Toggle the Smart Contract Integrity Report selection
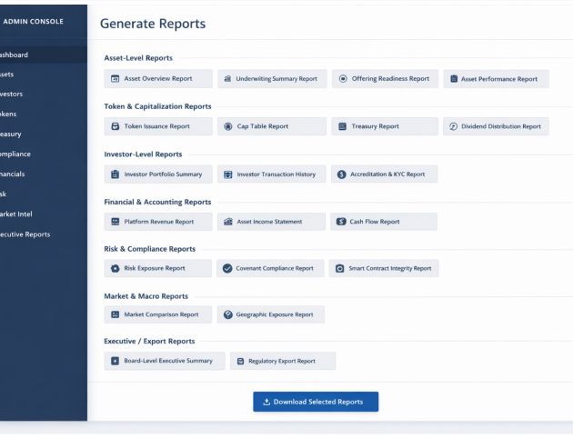 [x=384, y=268]
